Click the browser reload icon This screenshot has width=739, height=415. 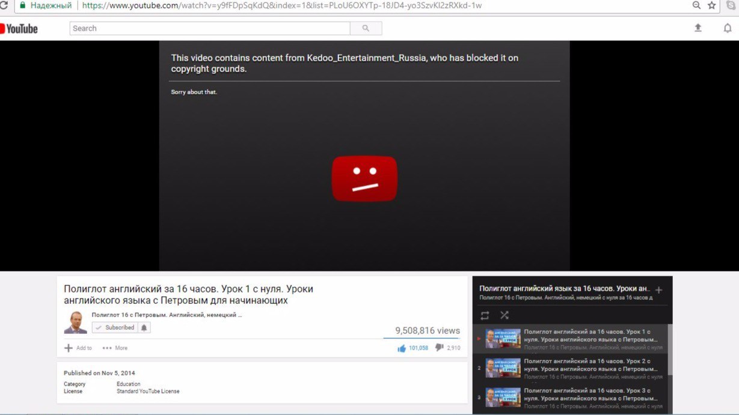point(3,5)
